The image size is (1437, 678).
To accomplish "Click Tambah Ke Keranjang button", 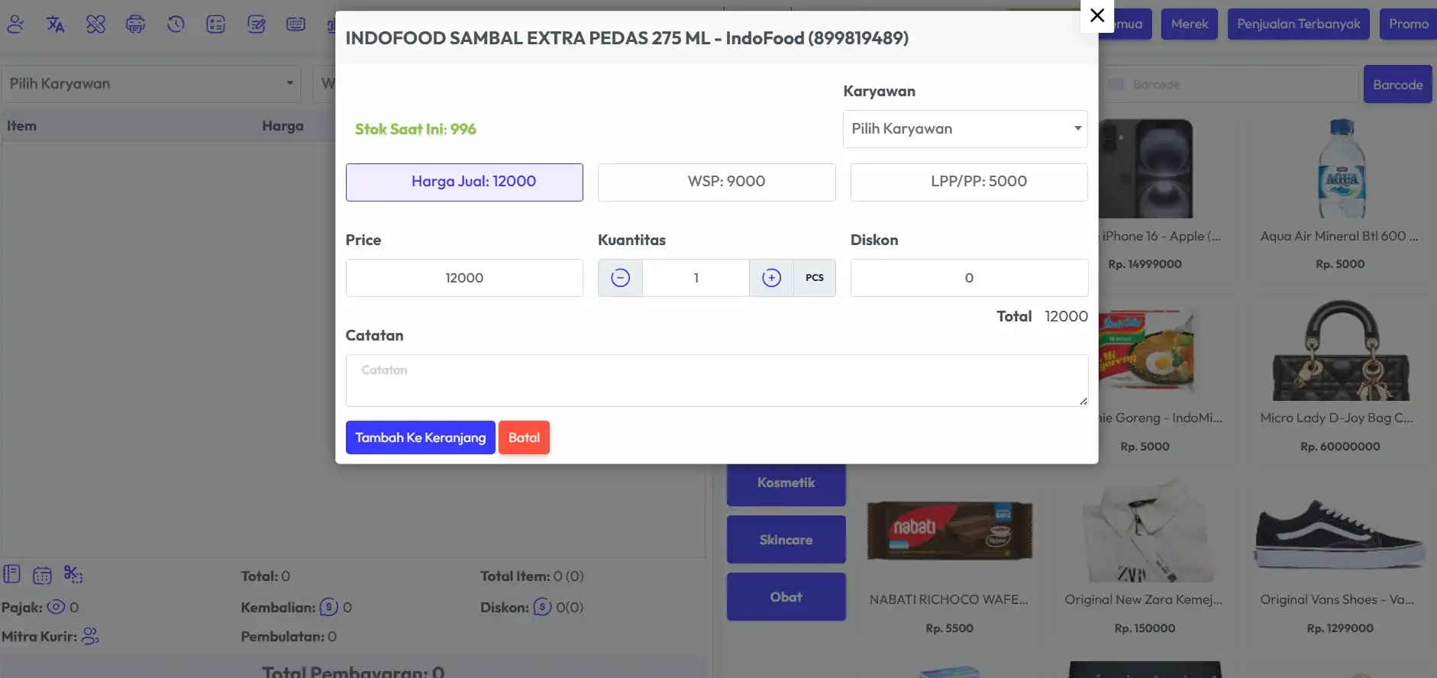I will (x=421, y=437).
